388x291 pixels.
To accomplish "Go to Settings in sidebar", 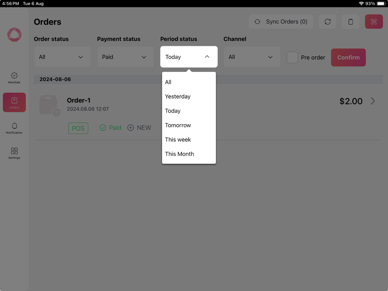I will (14, 153).
